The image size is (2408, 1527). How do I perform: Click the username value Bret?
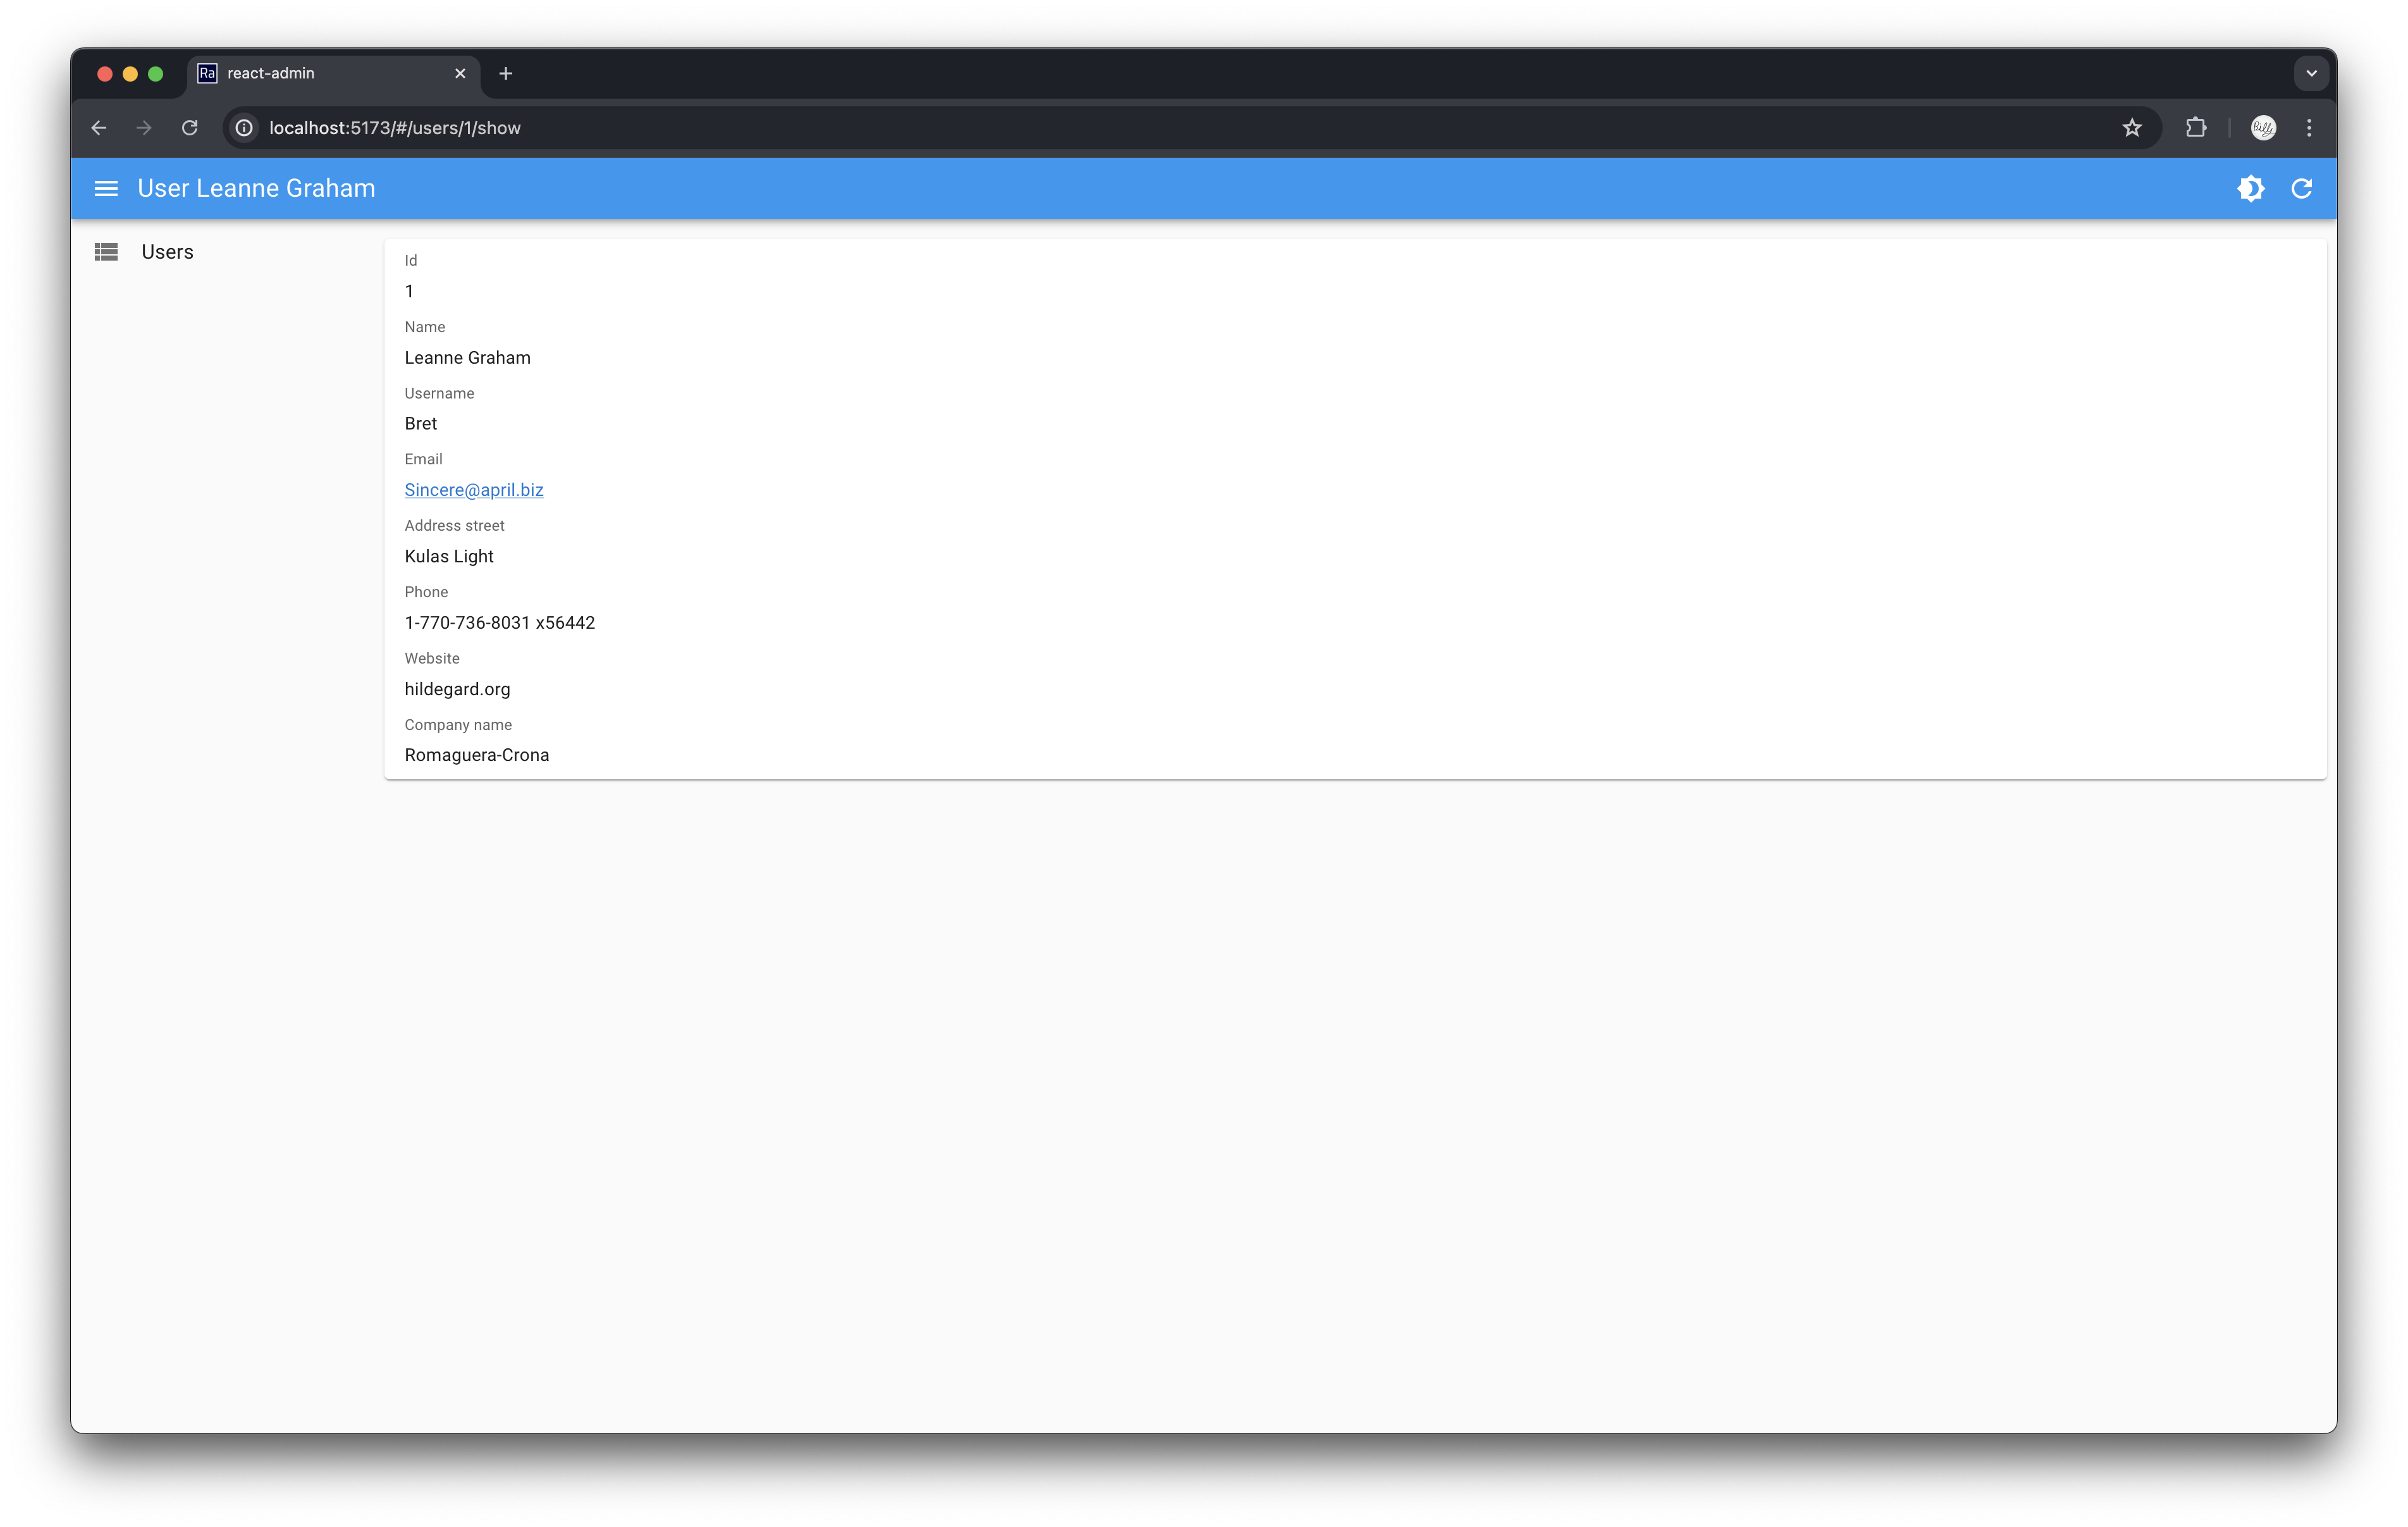point(420,423)
